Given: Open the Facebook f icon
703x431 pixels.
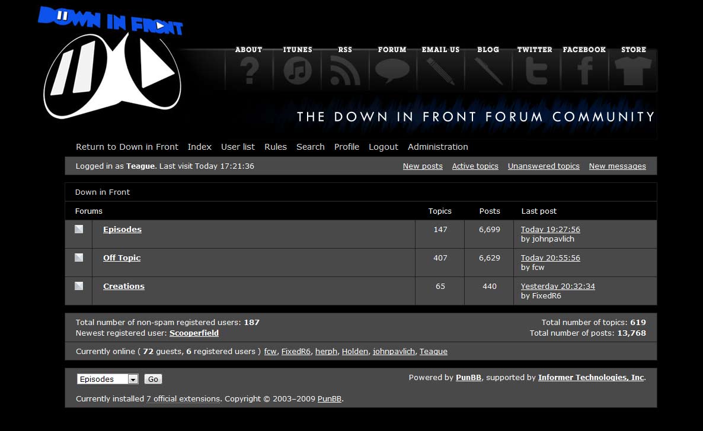Looking at the screenshot, I should 584,71.
